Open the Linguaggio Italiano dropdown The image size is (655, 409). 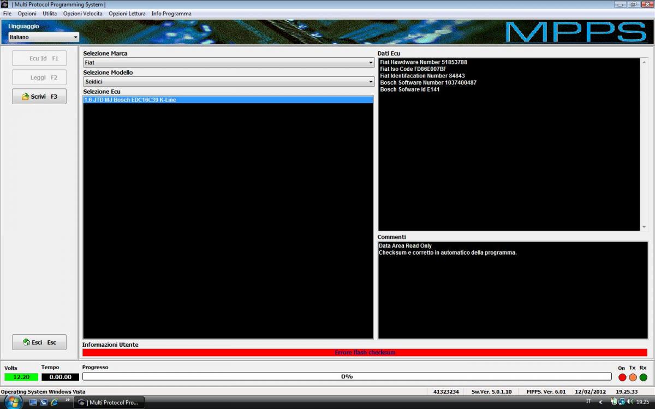[44, 37]
